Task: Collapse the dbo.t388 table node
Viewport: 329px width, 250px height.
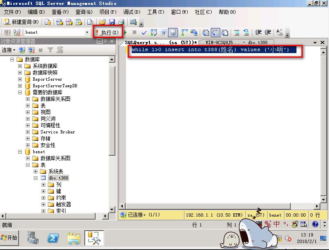Action: pos(36,178)
